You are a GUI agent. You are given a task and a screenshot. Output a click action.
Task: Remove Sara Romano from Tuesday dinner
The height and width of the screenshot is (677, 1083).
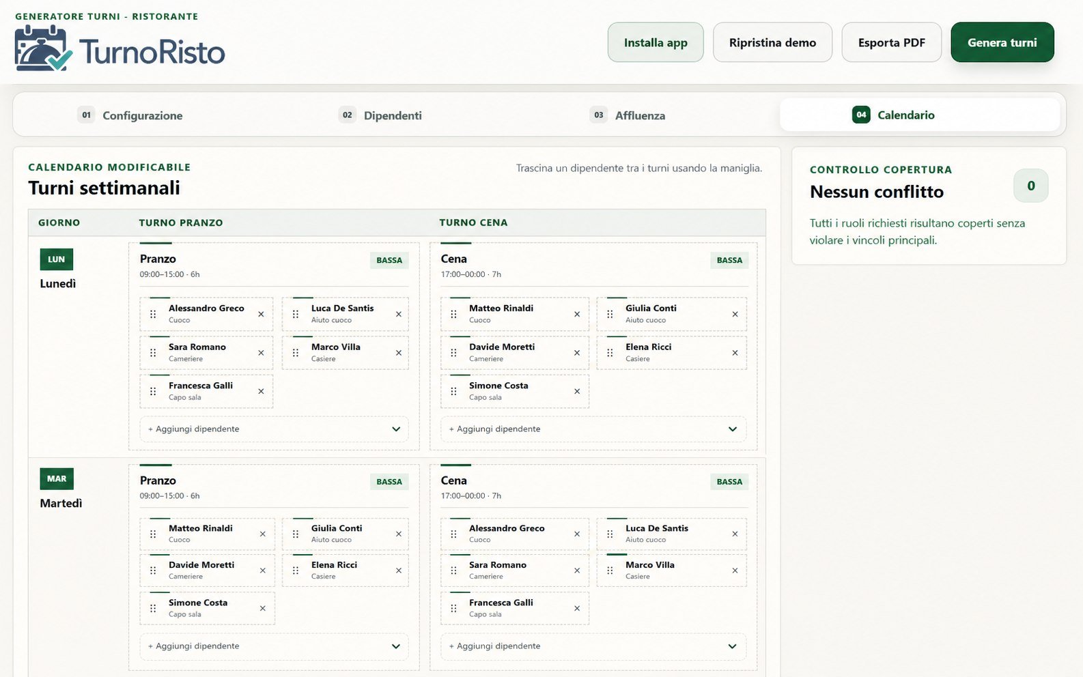[577, 571]
